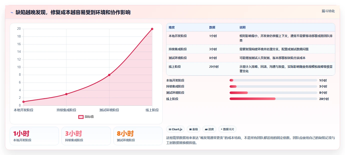Click the Chart.js tag icon

[170, 129]
